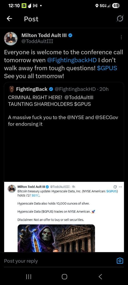This screenshot has height=285, width=128.
Task: Open the @ToddAultIII handle under name
Action: coord(37,41)
